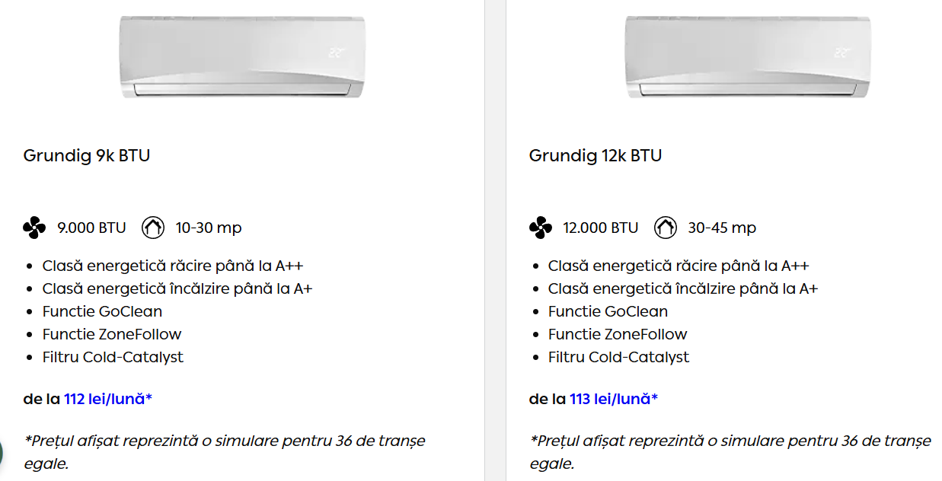Screen dimensions: 942x481
Task: Select the Grundig 9k BTU product title
Action: (x=87, y=155)
